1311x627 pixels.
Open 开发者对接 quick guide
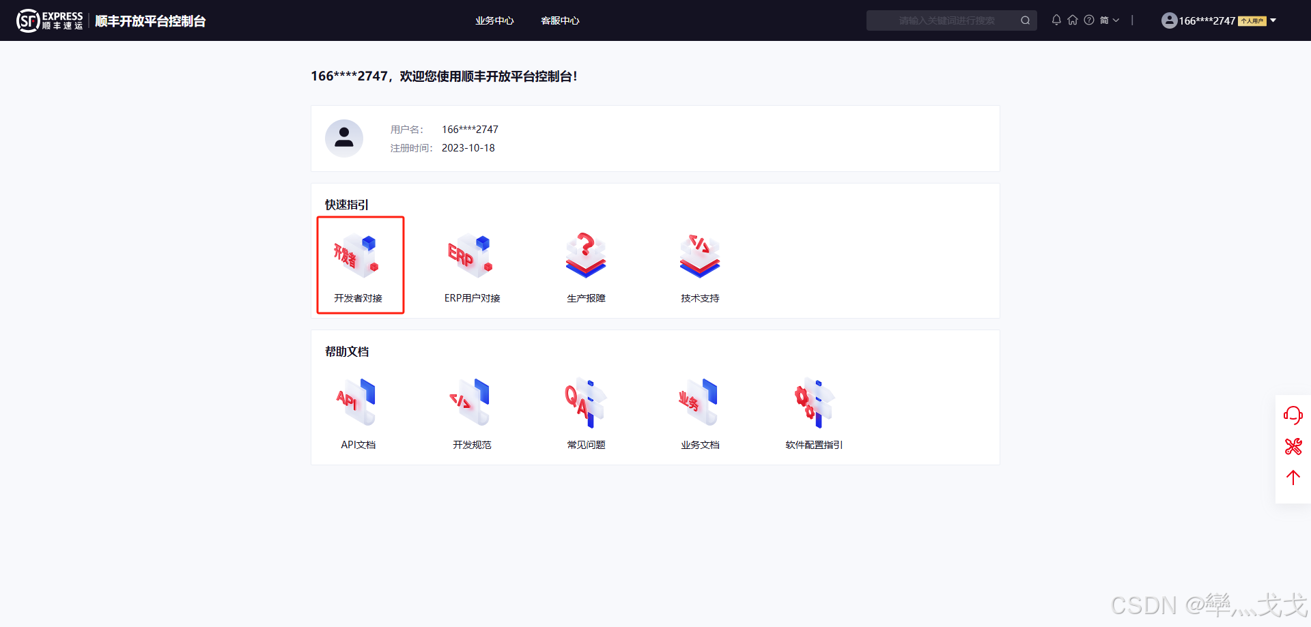(x=358, y=267)
